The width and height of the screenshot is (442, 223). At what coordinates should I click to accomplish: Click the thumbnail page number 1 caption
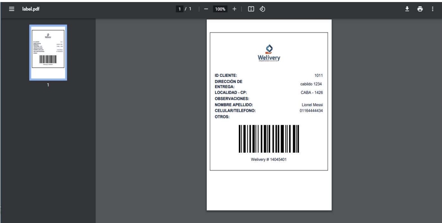click(x=48, y=85)
